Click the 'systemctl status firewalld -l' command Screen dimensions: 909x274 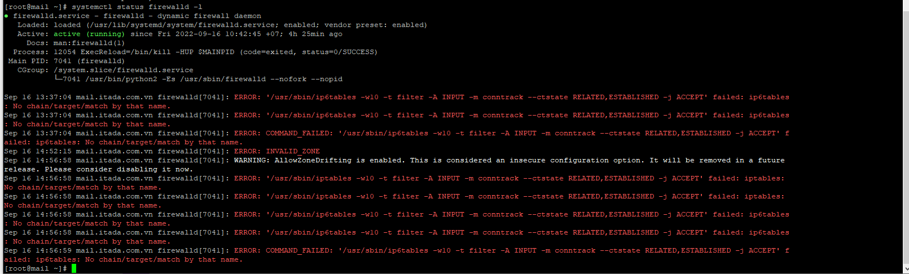click(137, 7)
